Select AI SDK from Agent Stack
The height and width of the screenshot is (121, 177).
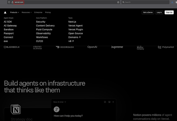(x=8, y=22)
